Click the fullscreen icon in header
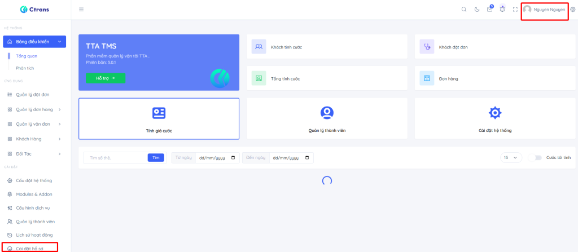 pyautogui.click(x=515, y=10)
